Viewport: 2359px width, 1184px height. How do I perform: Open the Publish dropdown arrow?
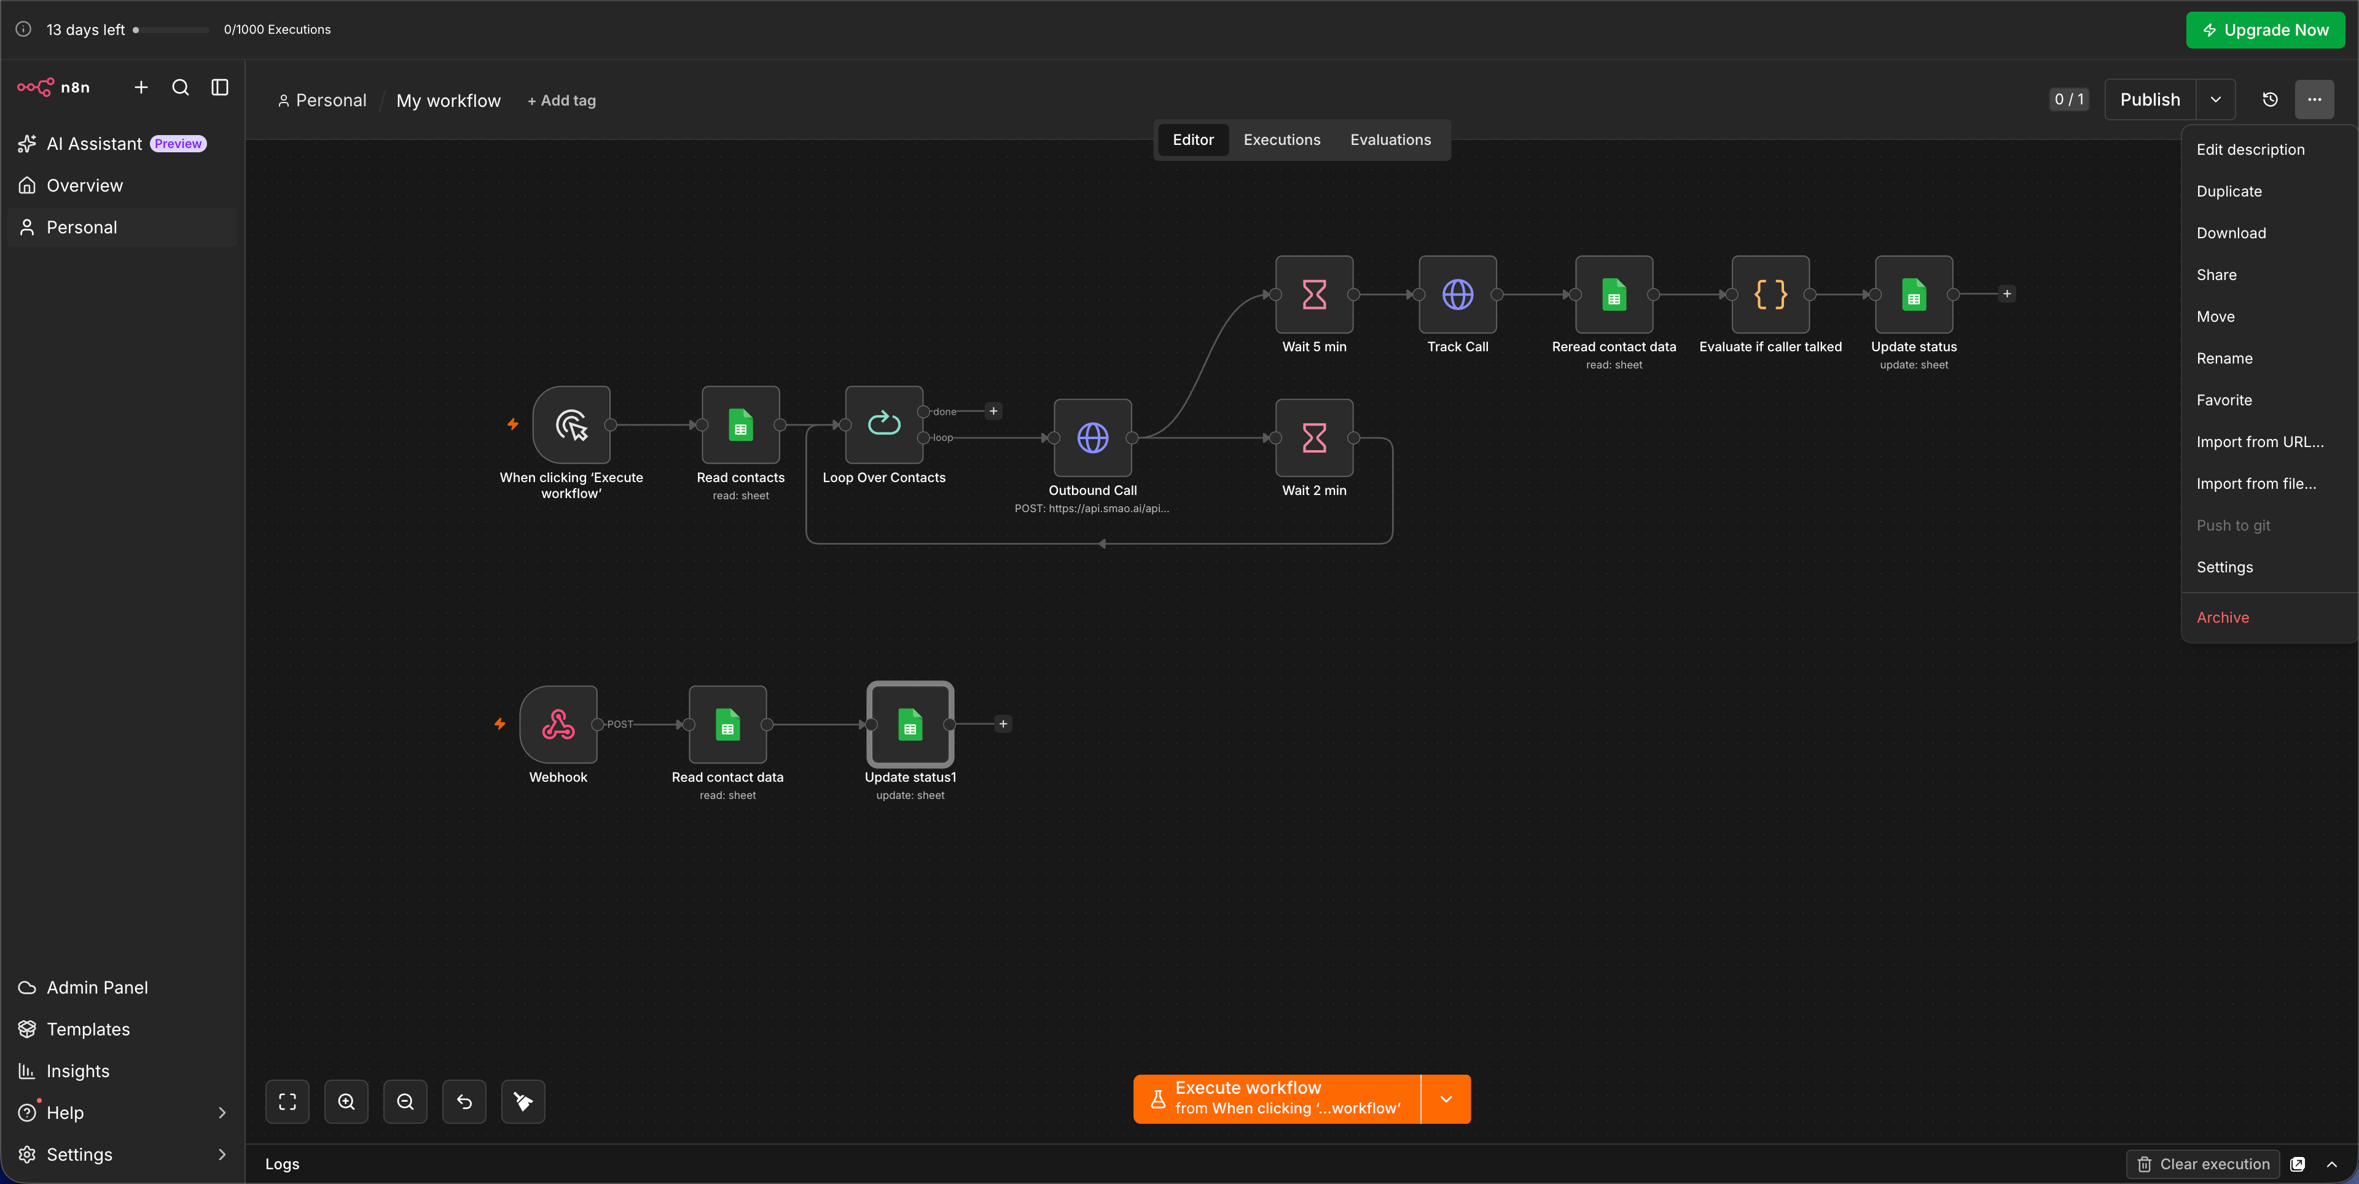[2215, 100]
